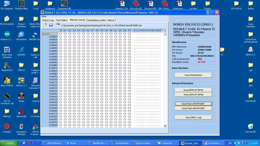260x146 pixels.
Task: Open the carprog folder on desktop
Action: 36,98
